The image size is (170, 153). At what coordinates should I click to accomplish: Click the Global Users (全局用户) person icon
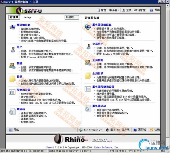[89, 46]
